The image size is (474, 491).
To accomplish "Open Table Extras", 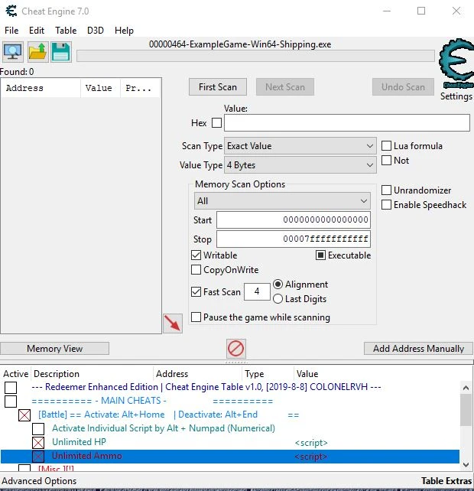I will point(446,480).
